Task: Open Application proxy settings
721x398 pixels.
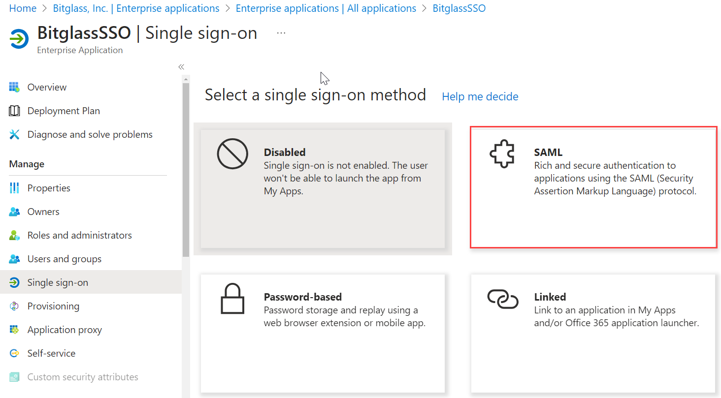Action: coord(65,329)
